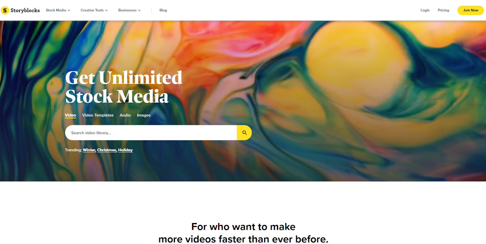Expand the Stock Media chevron
Viewport: 486px width, 244px height.
click(69, 10)
